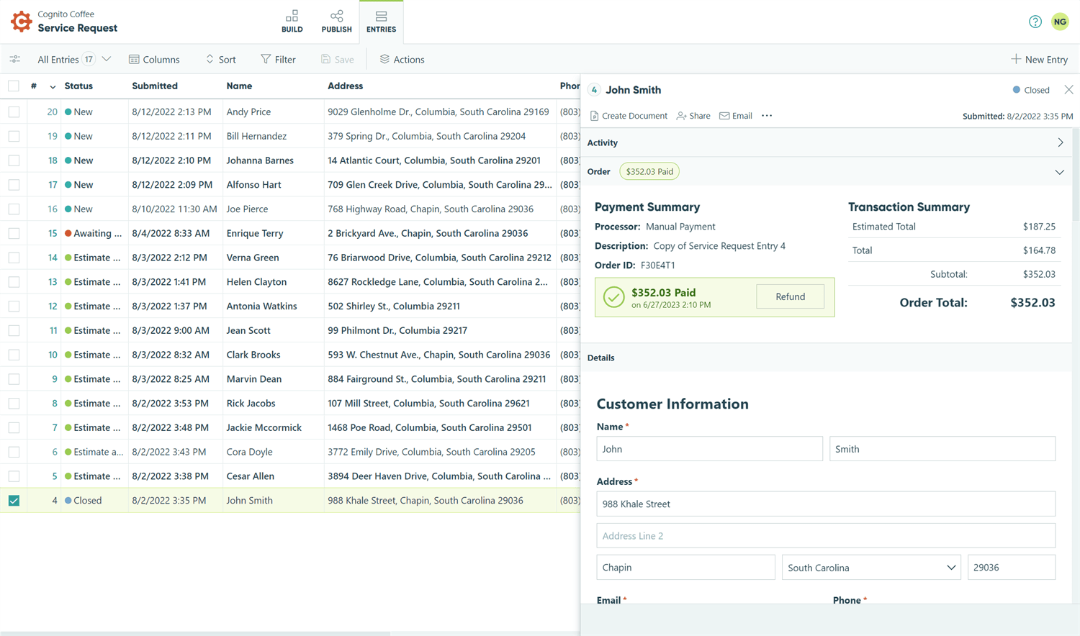This screenshot has height=636, width=1080.
Task: Open more options ellipsis in entry panel
Action: (x=767, y=116)
